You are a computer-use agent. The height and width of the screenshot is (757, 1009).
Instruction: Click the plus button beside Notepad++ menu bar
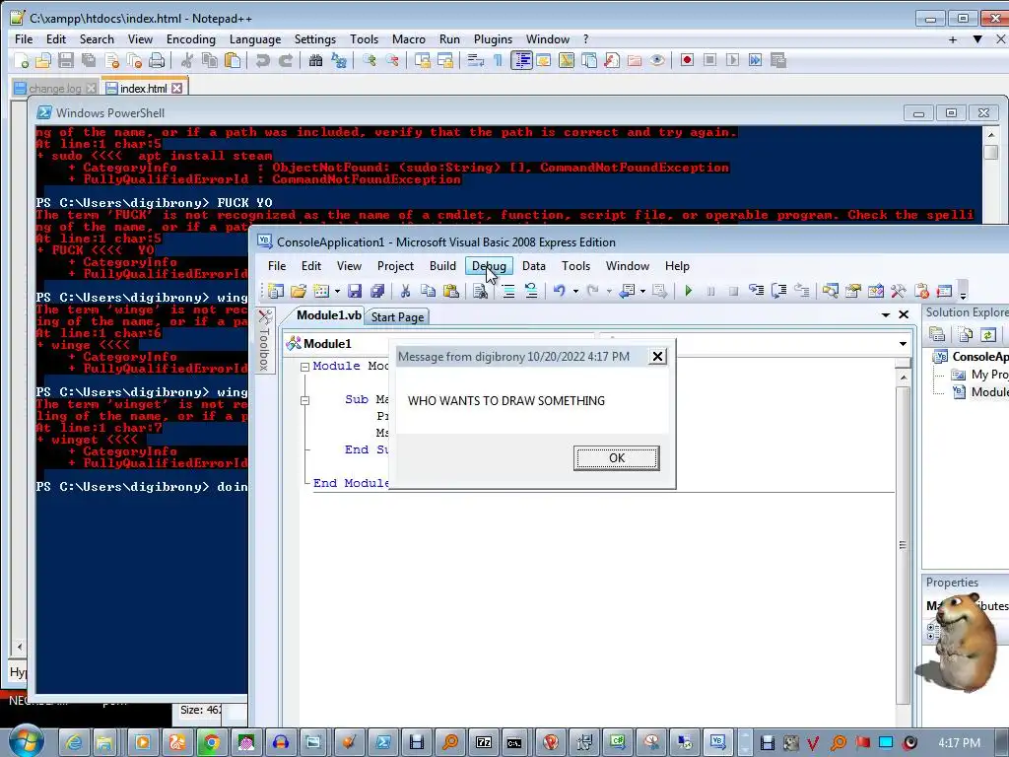click(x=953, y=39)
